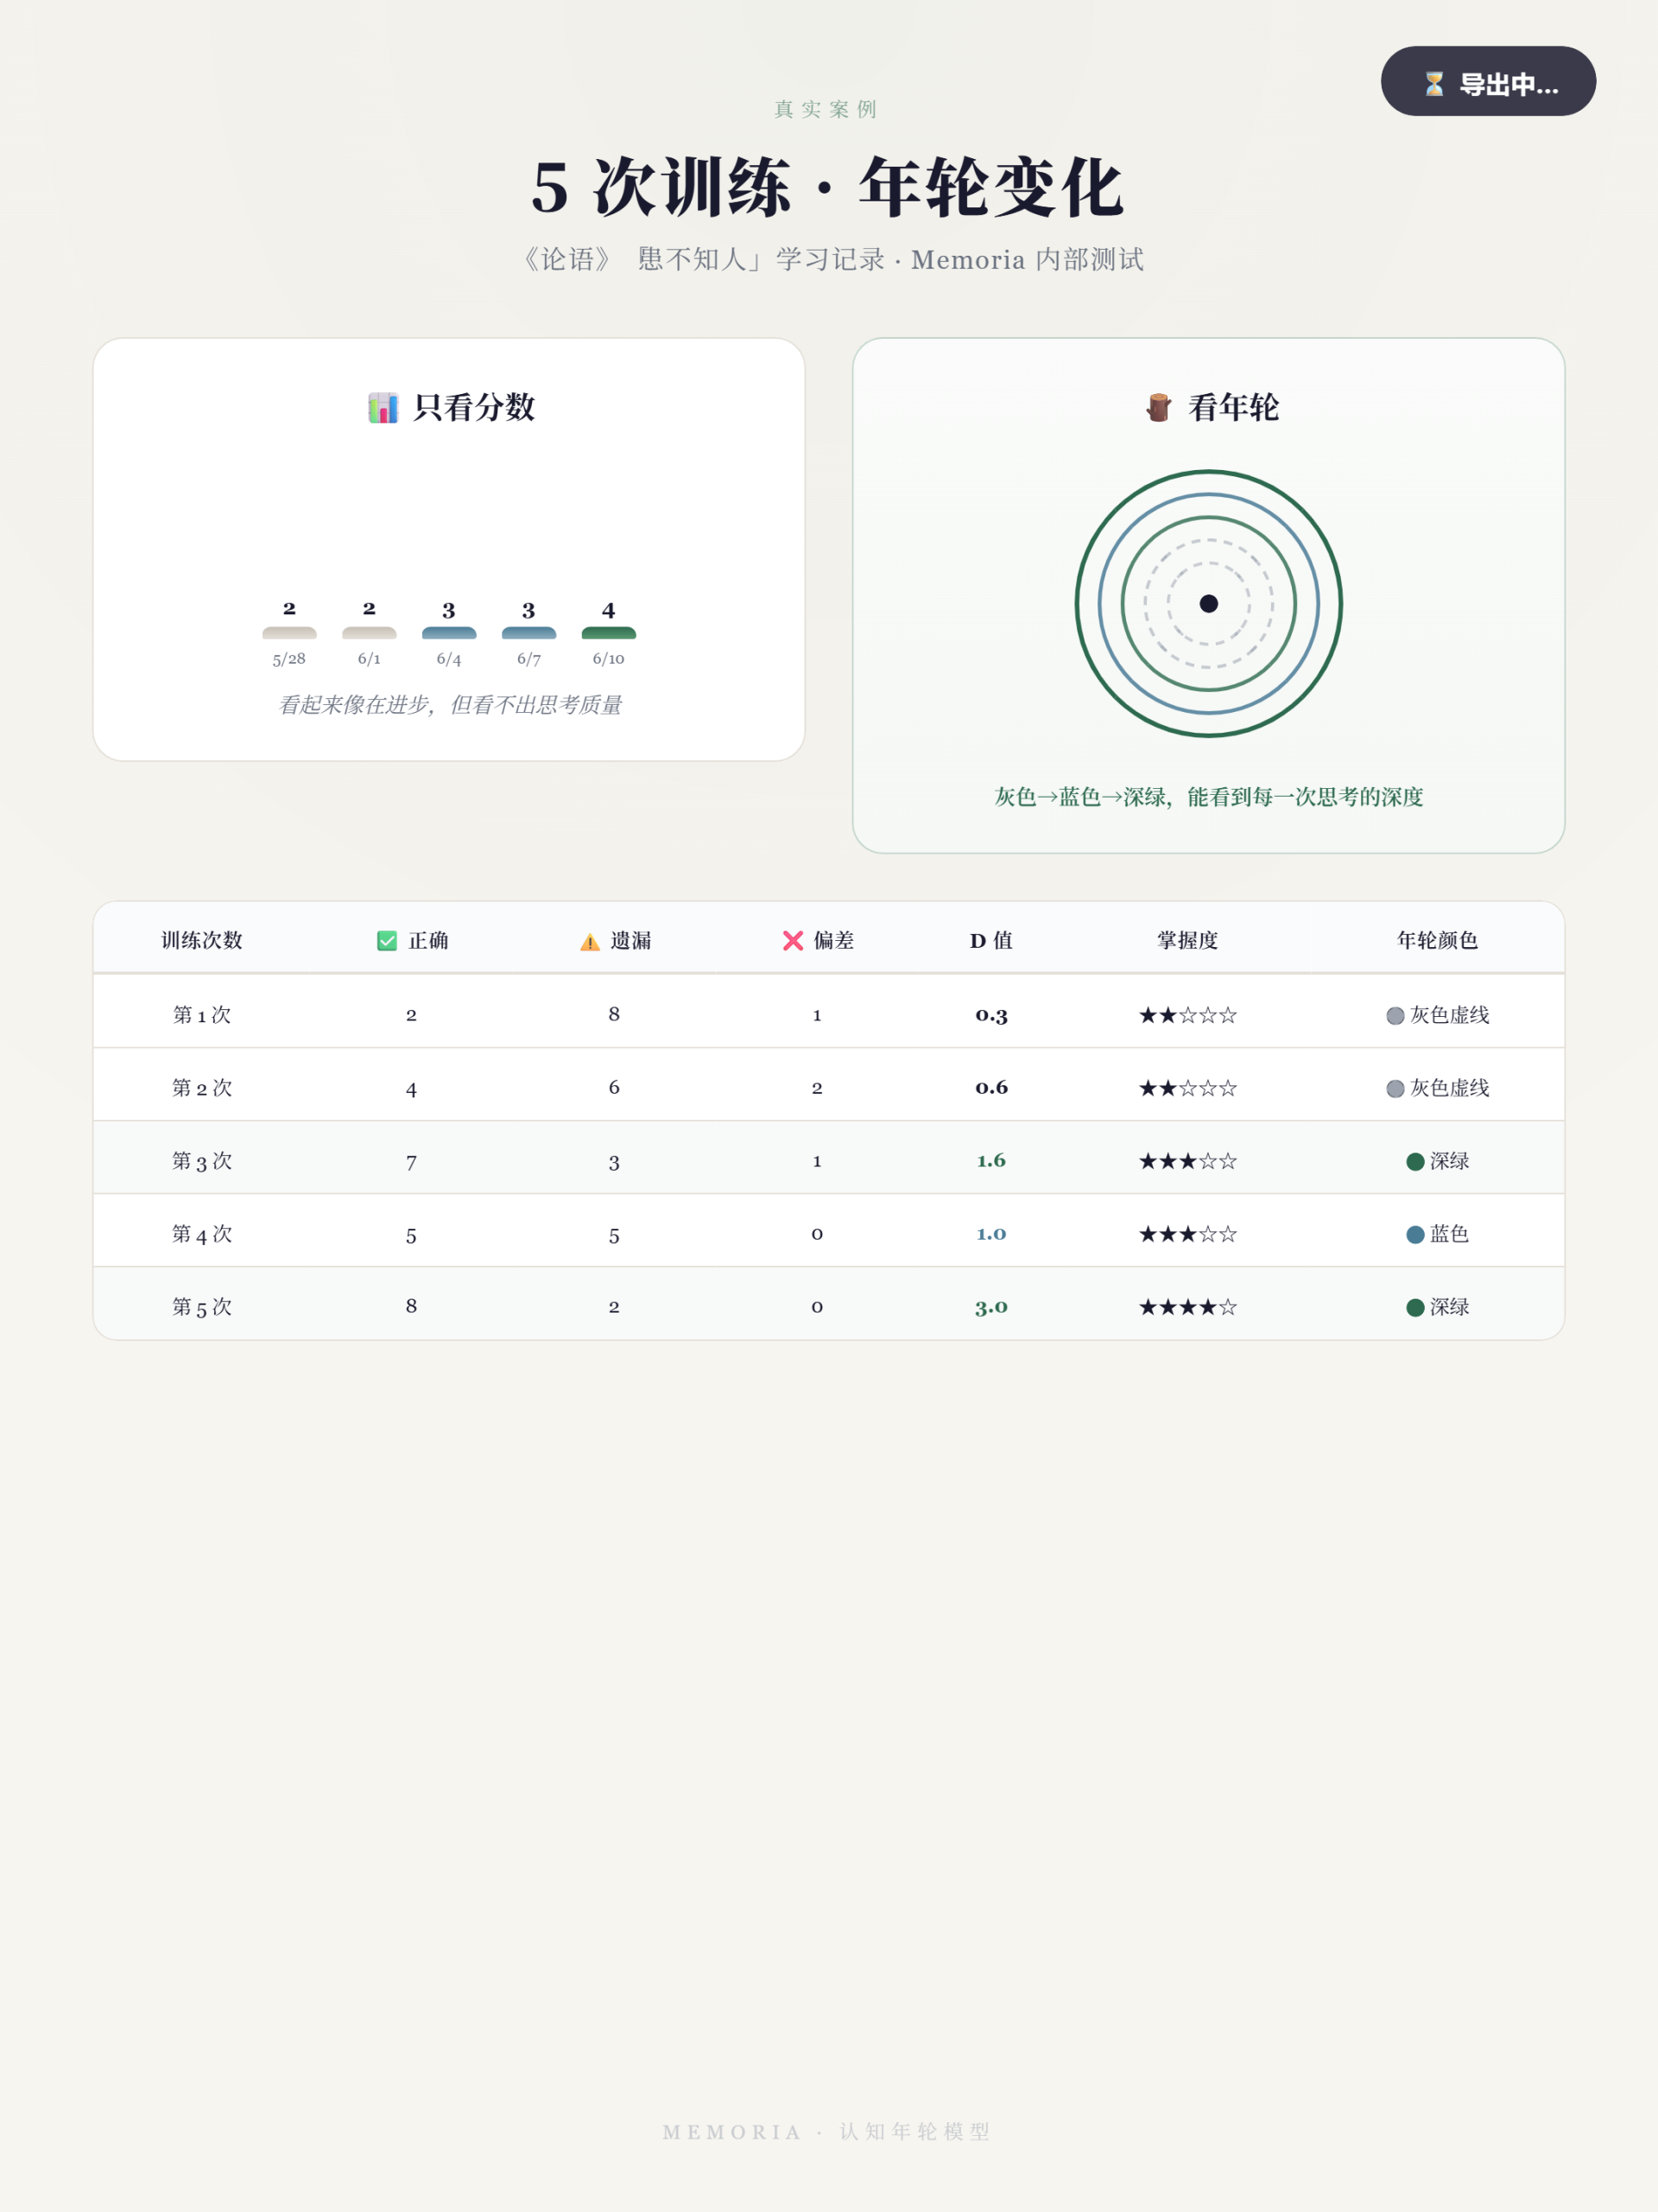The height and width of the screenshot is (2212, 1658).
Task: Select the 第 4 次 row label
Action: 202,1234
